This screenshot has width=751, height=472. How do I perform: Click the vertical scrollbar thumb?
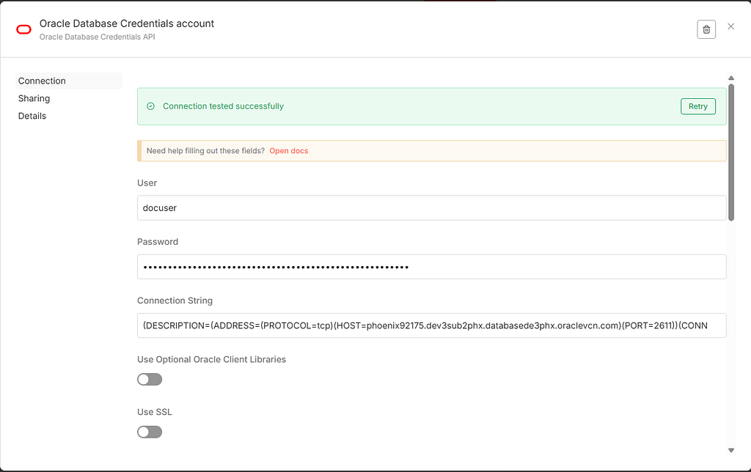(731, 152)
